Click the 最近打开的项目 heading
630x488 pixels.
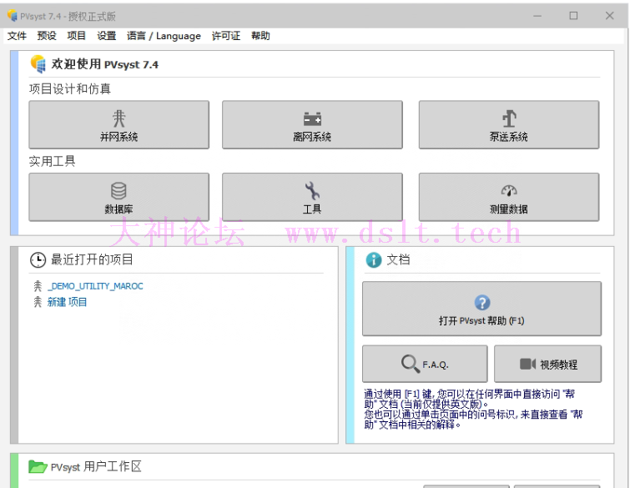pyautogui.click(x=92, y=259)
